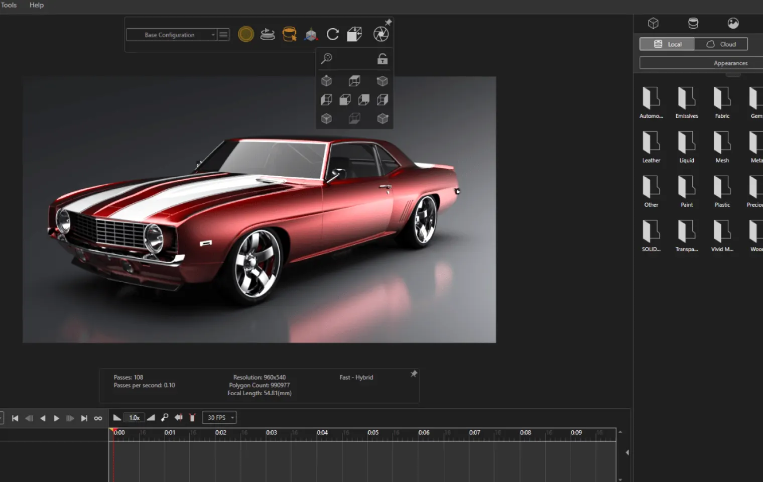Click the Fast - Hybrid render mode text
This screenshot has width=763, height=482.
click(x=356, y=377)
